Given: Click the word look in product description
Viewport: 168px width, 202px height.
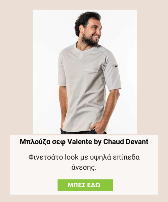Looking at the screenshot, I should [x=72, y=157].
